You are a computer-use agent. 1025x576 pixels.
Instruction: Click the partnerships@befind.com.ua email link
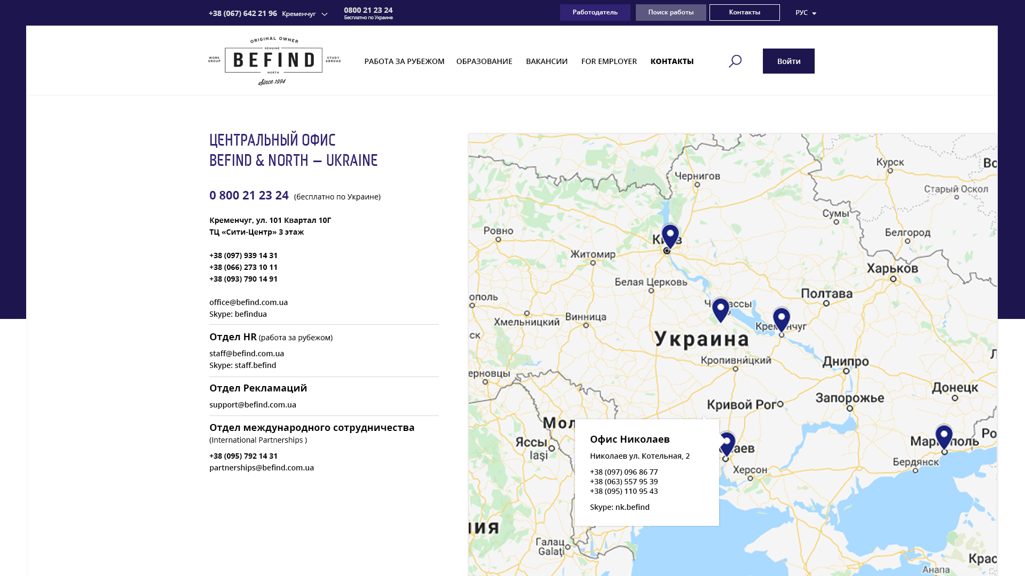point(262,468)
